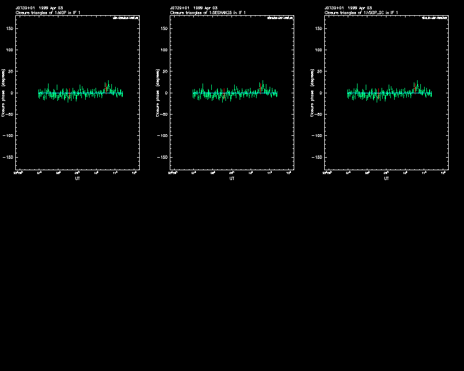Click the -150 tick label on the SESHAN25 plot

coord(163,157)
